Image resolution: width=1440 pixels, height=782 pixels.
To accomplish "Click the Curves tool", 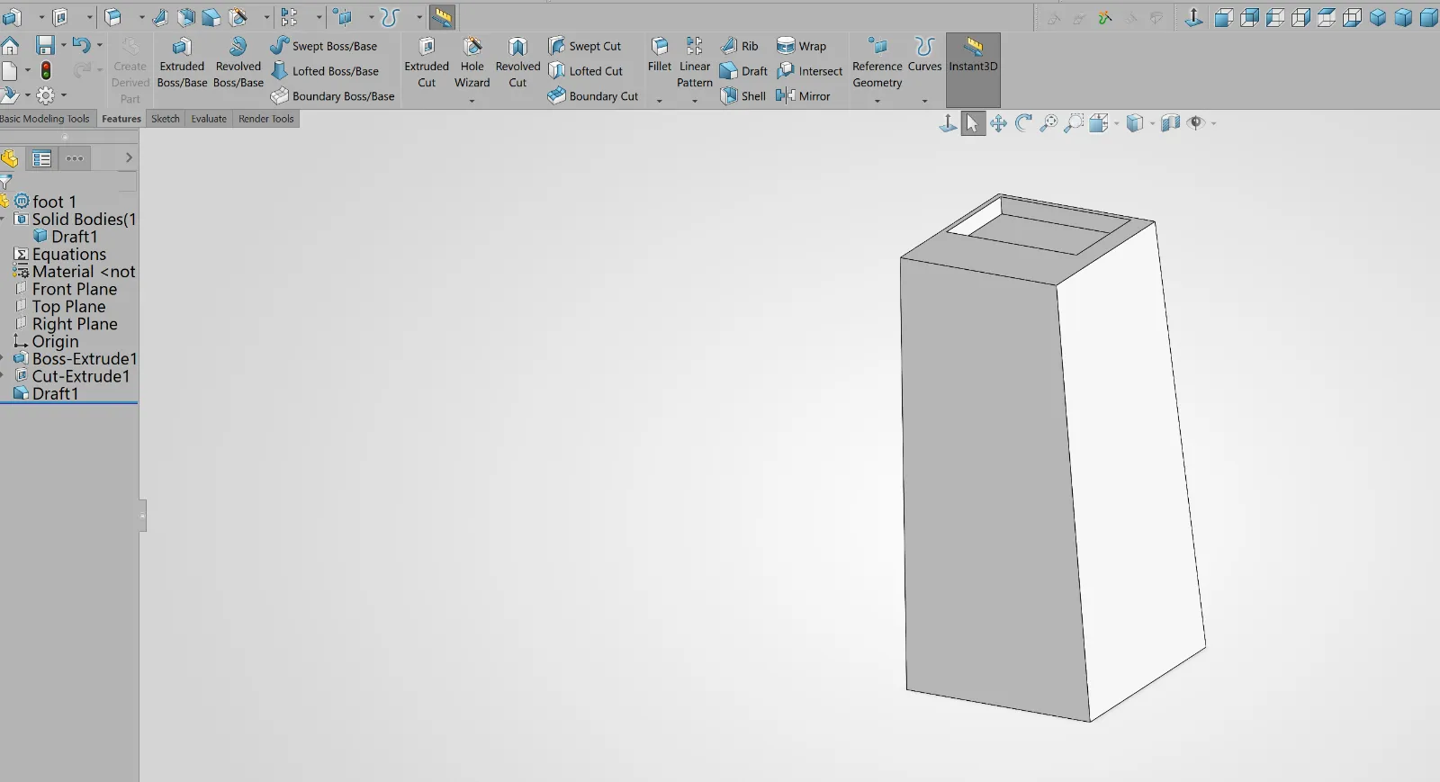I will (924, 56).
